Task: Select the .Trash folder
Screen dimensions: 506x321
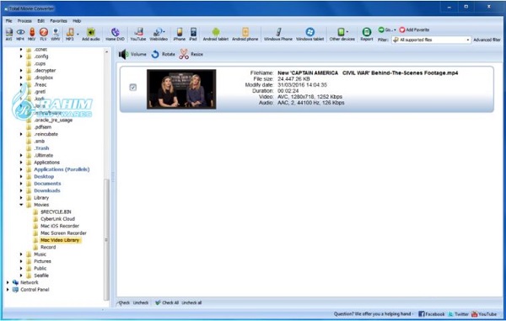Action: click(41, 148)
